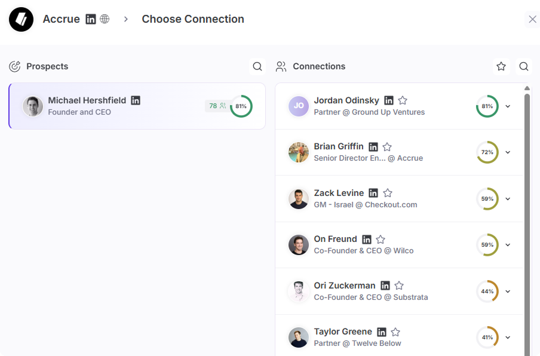Viewport: 540px width, 356px height.
Task: Open Accrue's LinkedIn page icon
Action: pyautogui.click(x=91, y=19)
